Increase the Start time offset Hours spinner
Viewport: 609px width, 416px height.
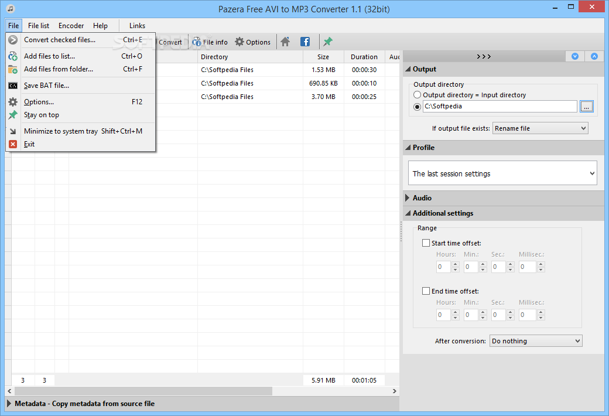[x=456, y=264]
